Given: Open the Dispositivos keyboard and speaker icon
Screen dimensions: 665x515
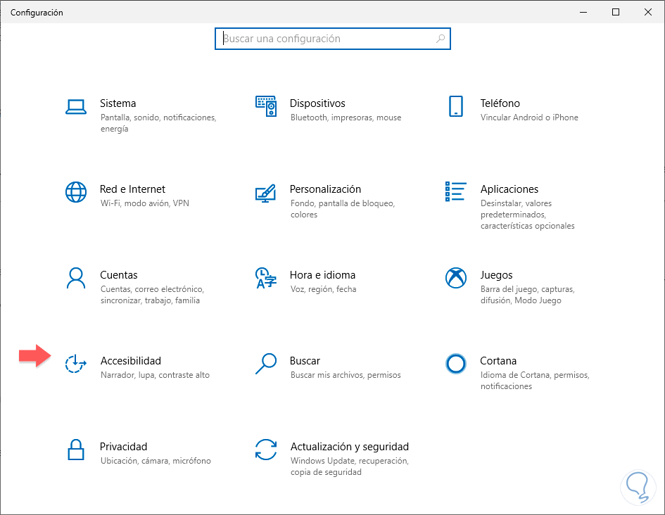Looking at the screenshot, I should [x=265, y=106].
